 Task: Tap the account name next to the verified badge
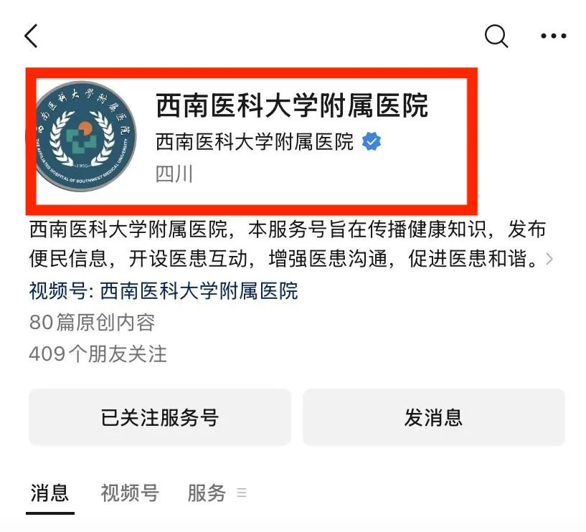pyautogui.click(x=255, y=142)
